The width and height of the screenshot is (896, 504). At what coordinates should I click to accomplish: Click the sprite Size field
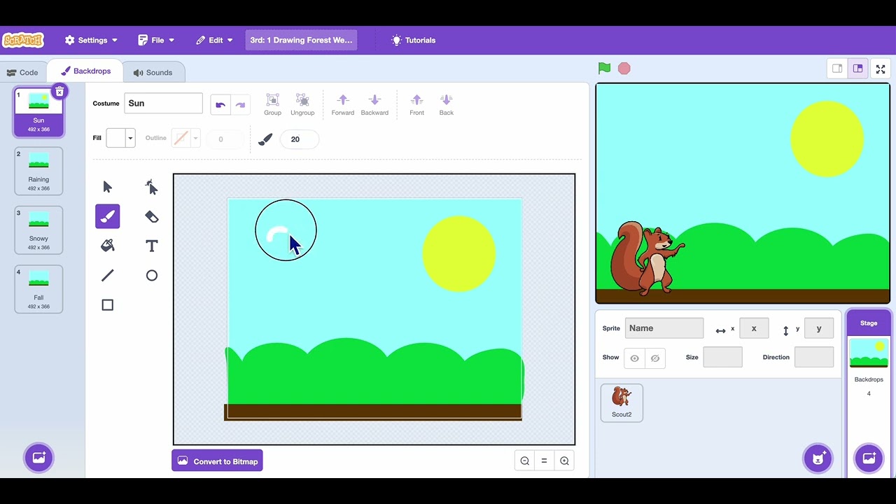[722, 357]
